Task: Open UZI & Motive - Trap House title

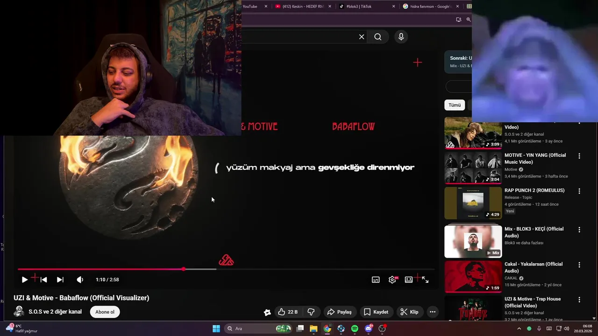Action: tap(533, 302)
